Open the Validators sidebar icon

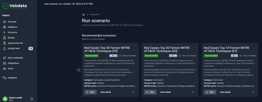[x=4, y=27]
